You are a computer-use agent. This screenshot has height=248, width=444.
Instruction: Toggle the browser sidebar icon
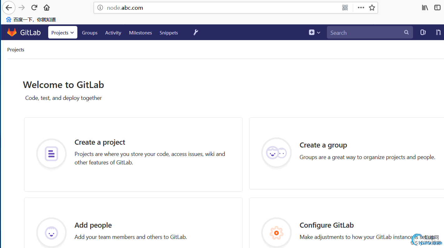tap(437, 8)
